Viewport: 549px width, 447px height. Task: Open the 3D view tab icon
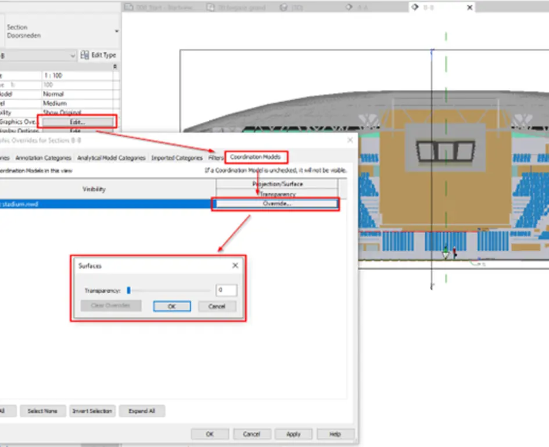[284, 8]
